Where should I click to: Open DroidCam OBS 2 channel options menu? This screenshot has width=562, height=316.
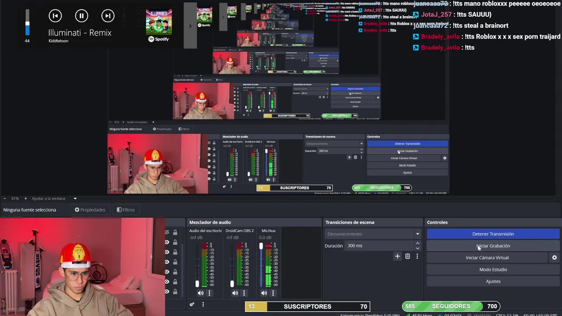[244, 293]
